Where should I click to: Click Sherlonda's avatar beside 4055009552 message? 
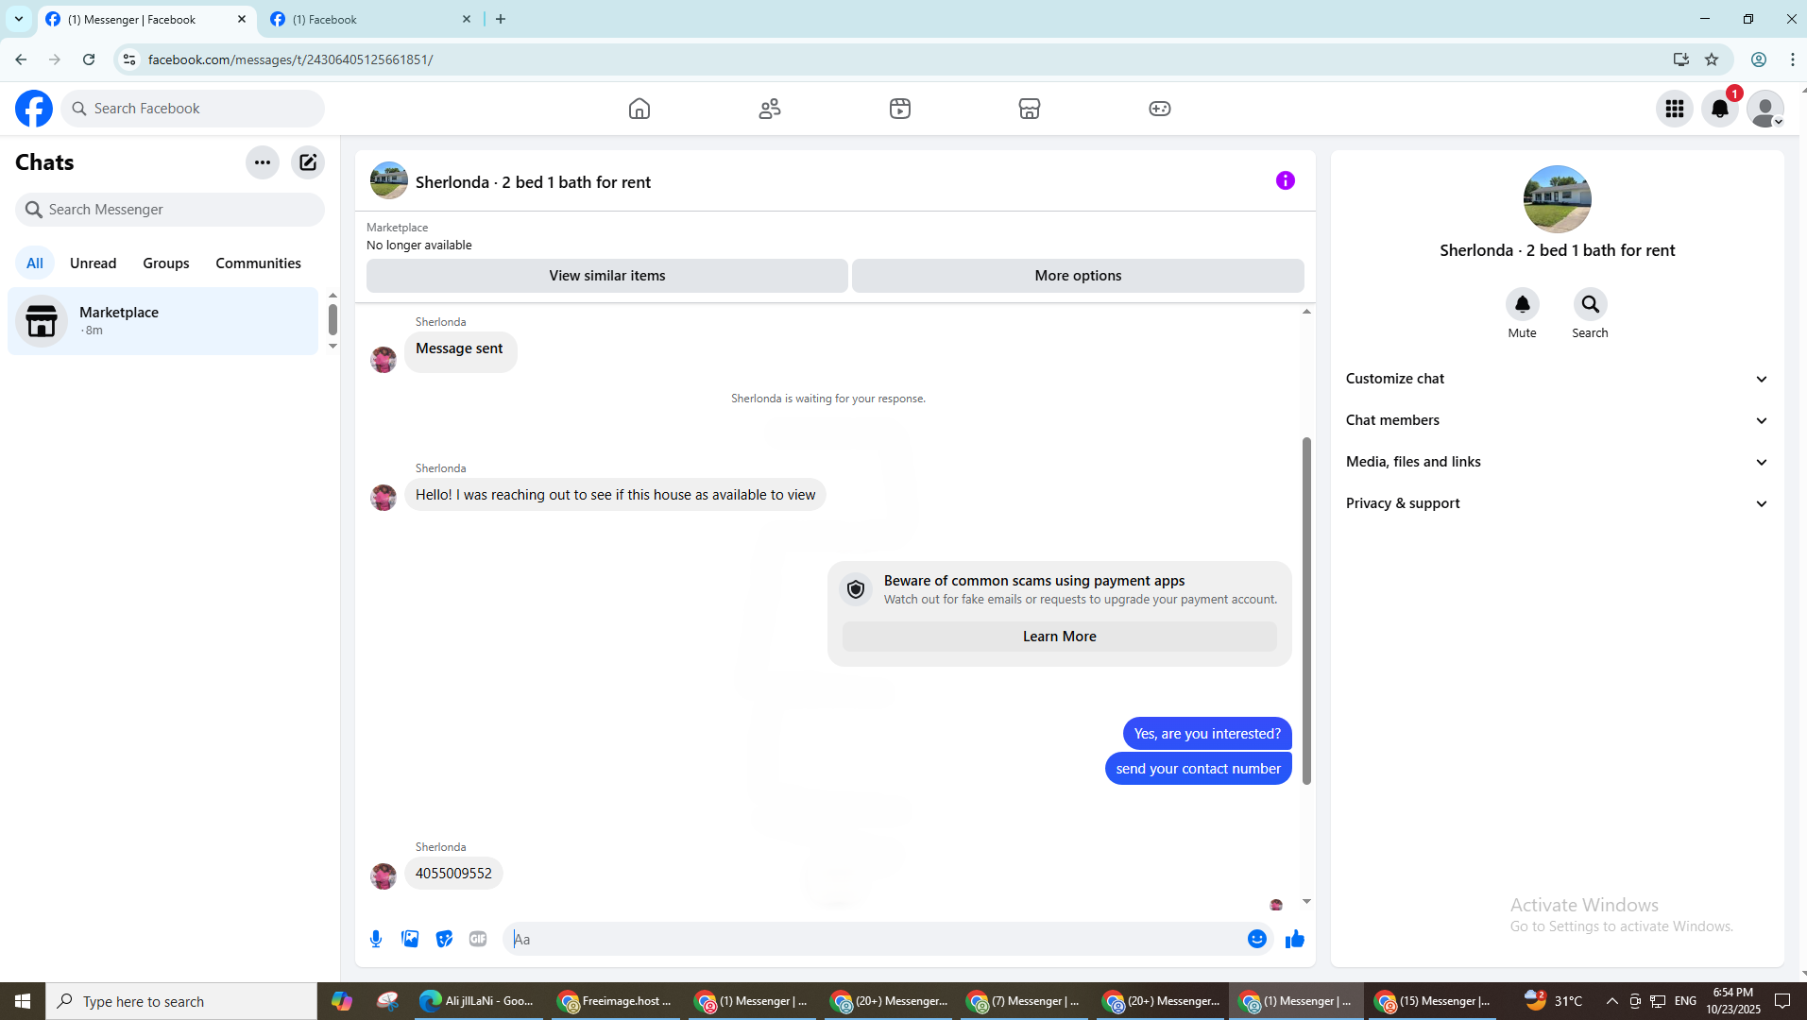(x=384, y=875)
